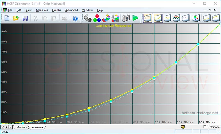The image size is (221, 134).
Task: Open the Advanced menu
Action: coord(72,10)
